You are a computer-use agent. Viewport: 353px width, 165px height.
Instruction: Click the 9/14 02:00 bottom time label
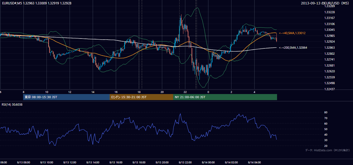click(231, 163)
